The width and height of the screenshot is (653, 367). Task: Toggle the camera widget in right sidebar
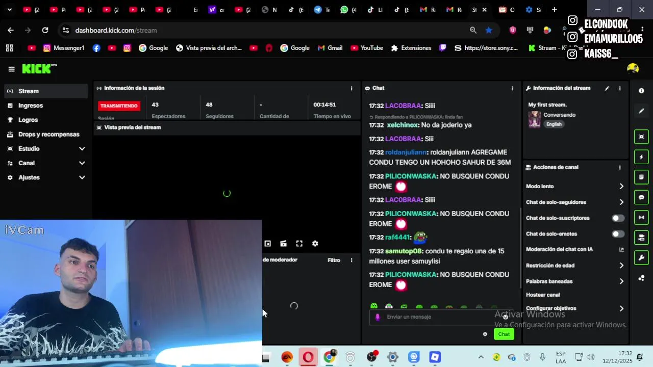641,238
